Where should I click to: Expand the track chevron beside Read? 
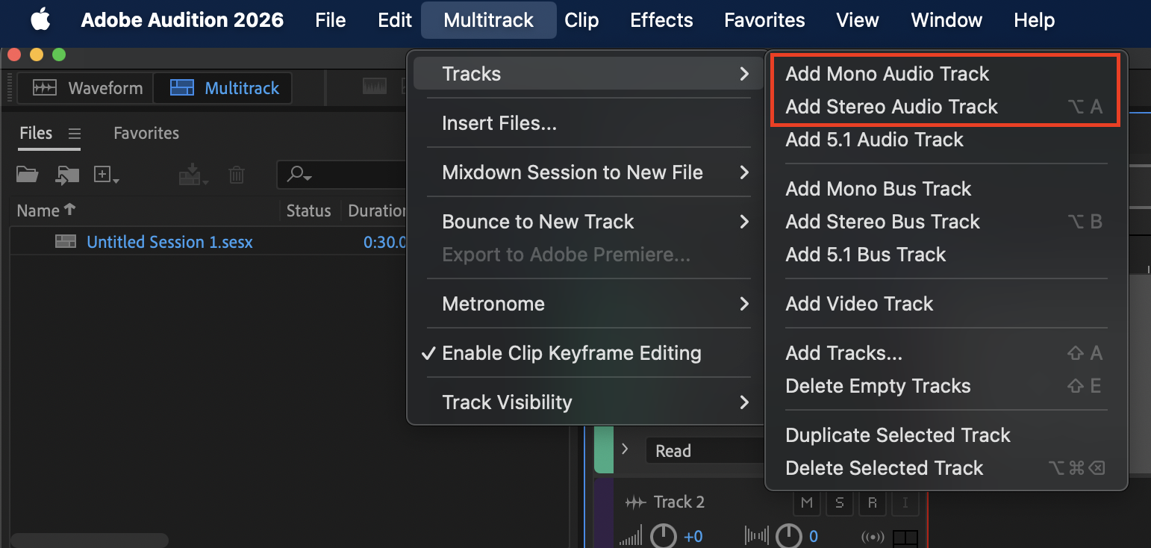626,449
